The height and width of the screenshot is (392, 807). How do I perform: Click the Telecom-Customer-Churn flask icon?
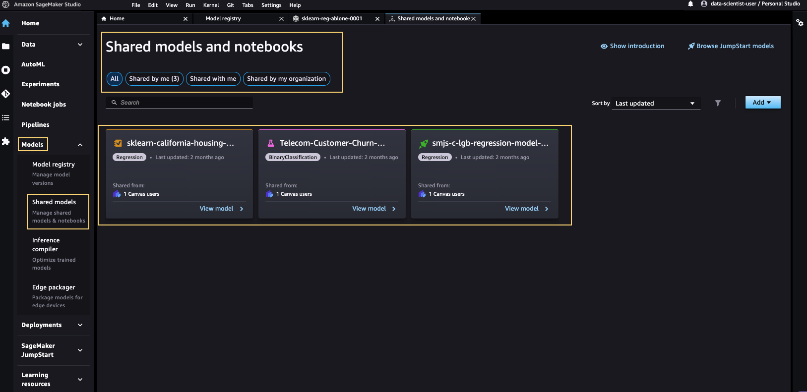point(271,143)
